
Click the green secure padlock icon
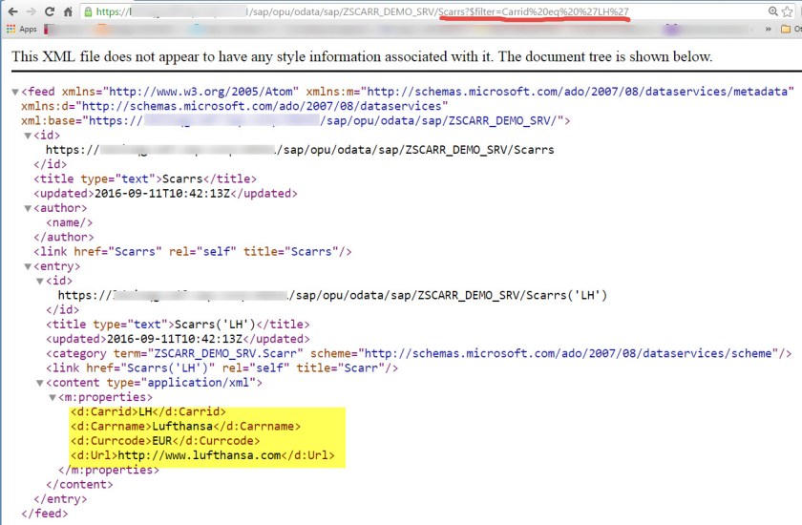[x=88, y=11]
